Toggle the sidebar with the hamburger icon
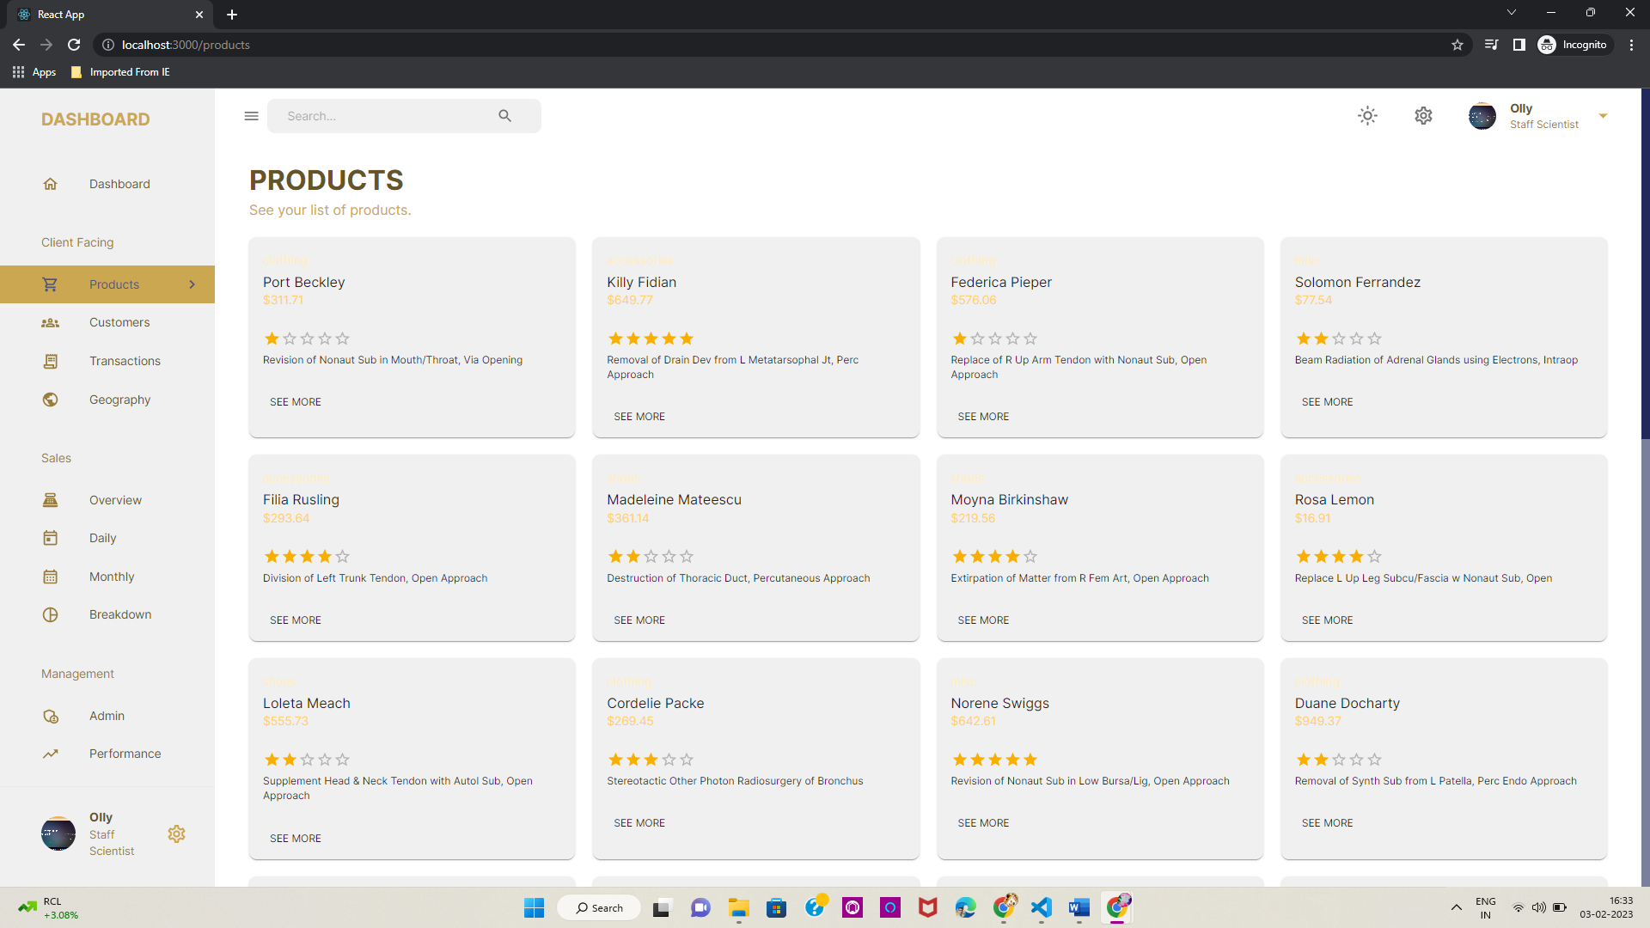This screenshot has height=928, width=1650. (x=251, y=116)
